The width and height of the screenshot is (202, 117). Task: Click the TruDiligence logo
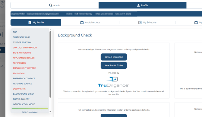[x=113, y=82]
